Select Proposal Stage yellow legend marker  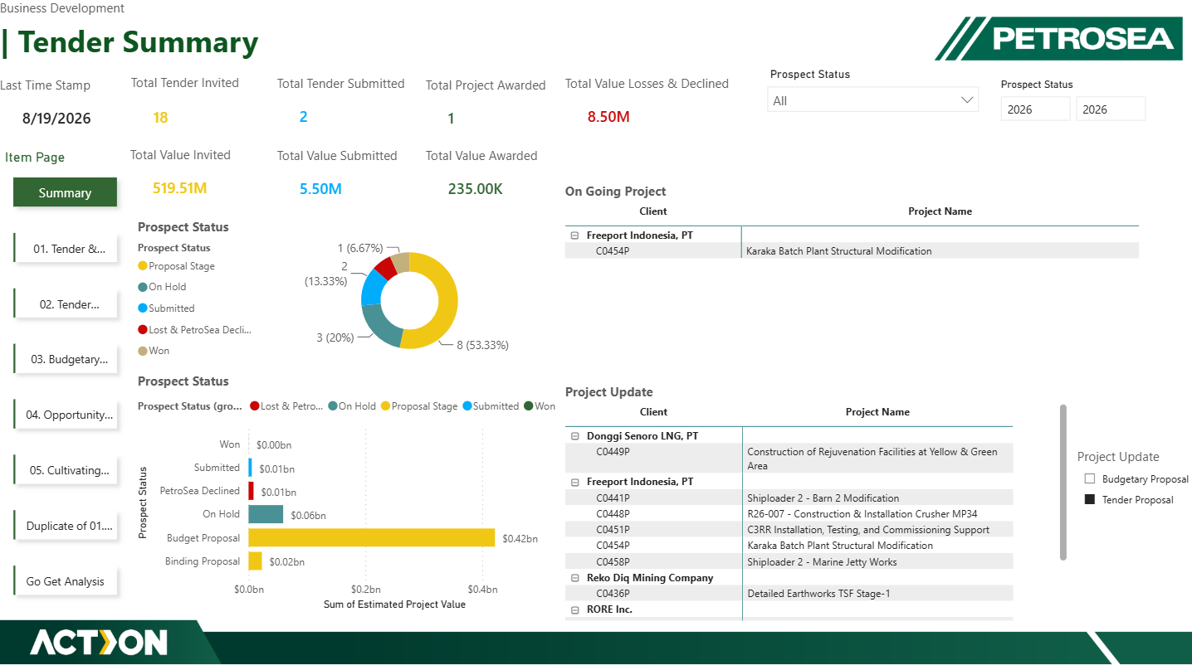[x=143, y=266]
